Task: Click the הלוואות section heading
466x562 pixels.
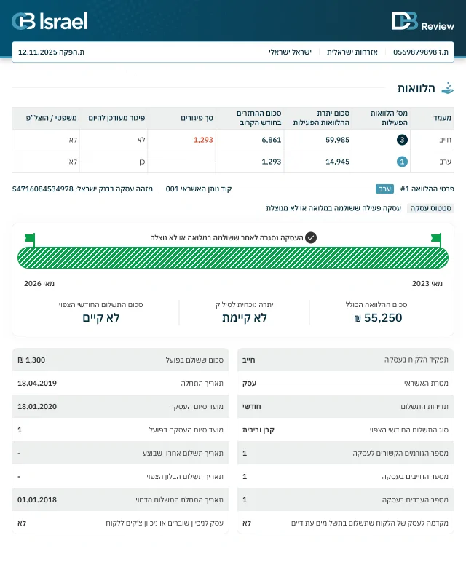Action: tap(416, 89)
